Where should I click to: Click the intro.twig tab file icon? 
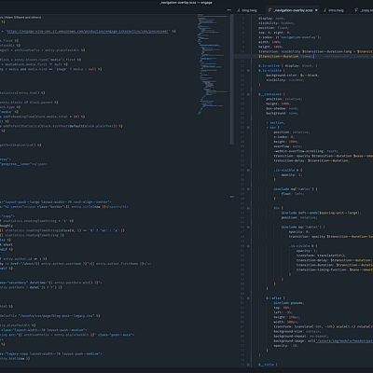click(x=325, y=10)
